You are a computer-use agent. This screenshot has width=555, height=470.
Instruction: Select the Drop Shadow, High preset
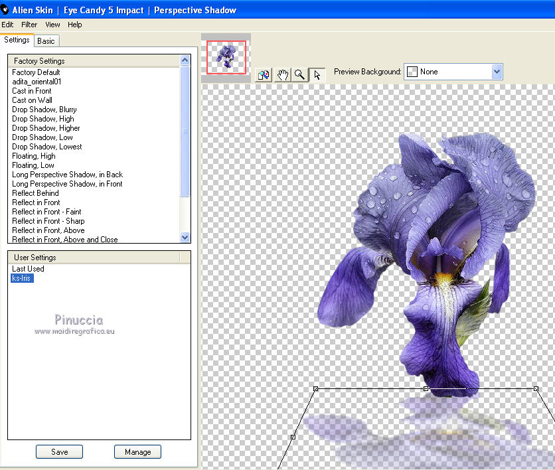pos(43,119)
